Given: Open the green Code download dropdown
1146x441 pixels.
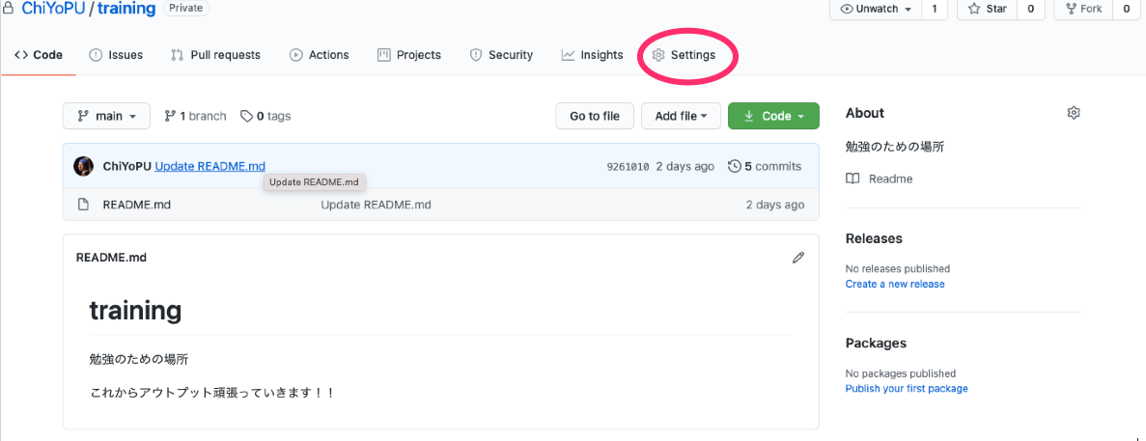Looking at the screenshot, I should [x=773, y=116].
